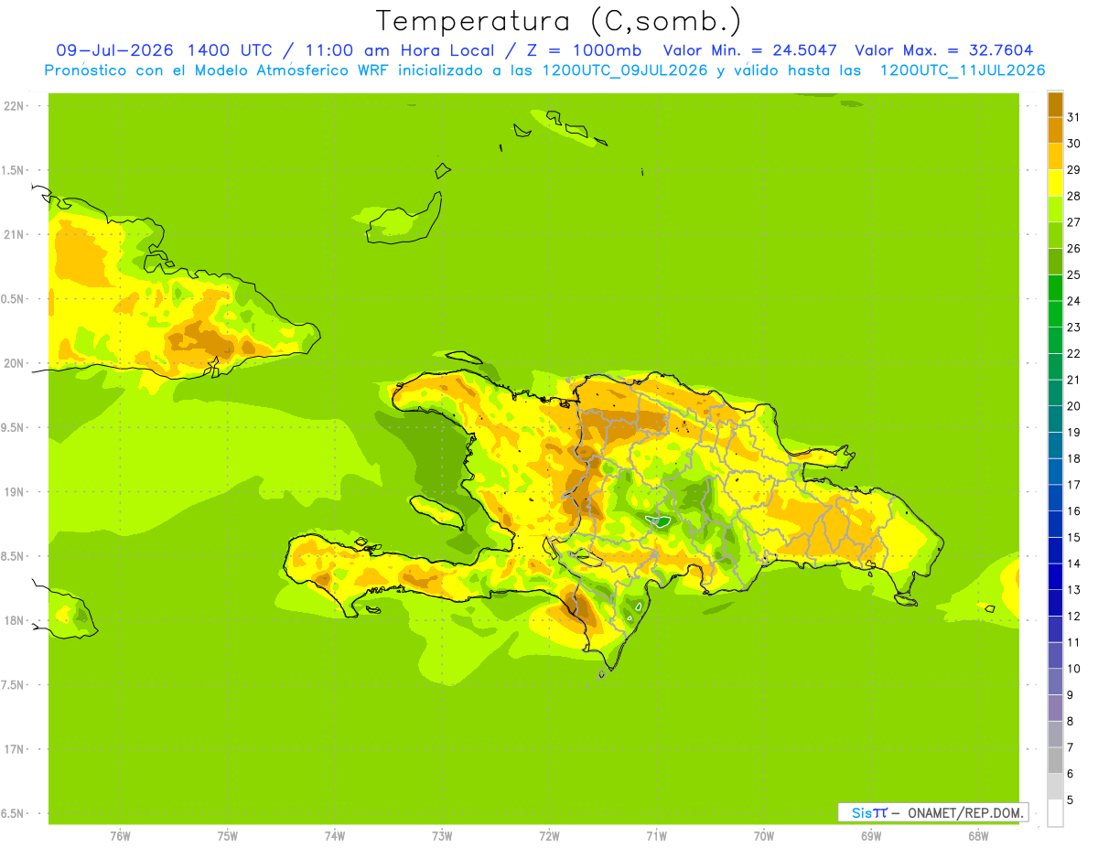Pick the gray swatch between 6 and 7
The image size is (1098, 848).
click(1055, 759)
